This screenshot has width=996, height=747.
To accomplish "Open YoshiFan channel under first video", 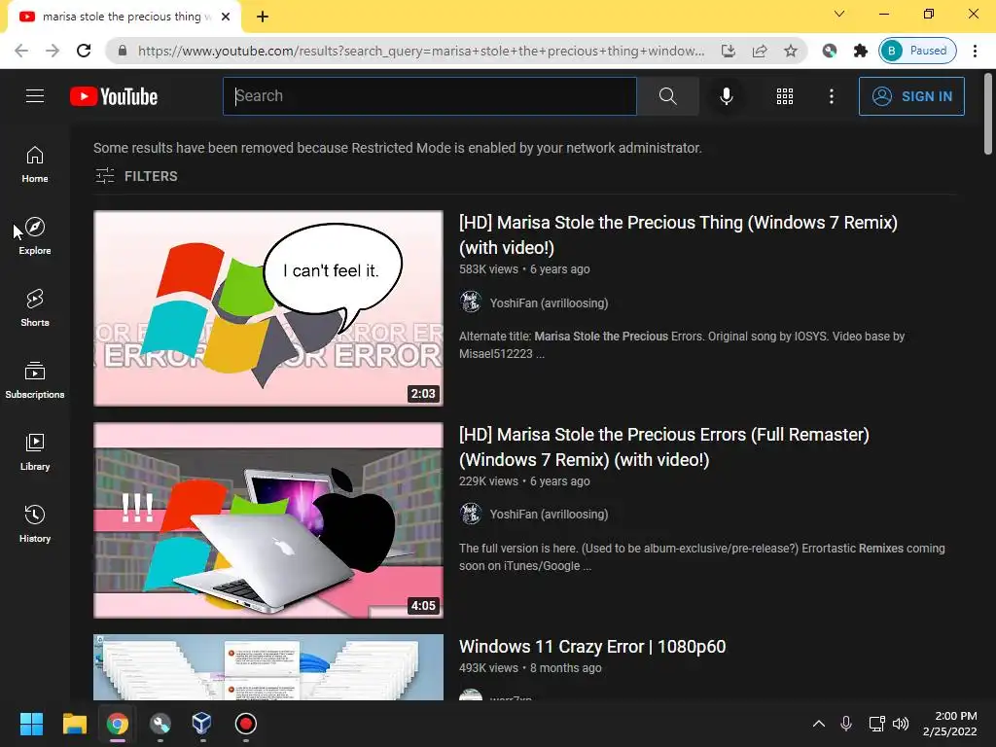I will 549,303.
